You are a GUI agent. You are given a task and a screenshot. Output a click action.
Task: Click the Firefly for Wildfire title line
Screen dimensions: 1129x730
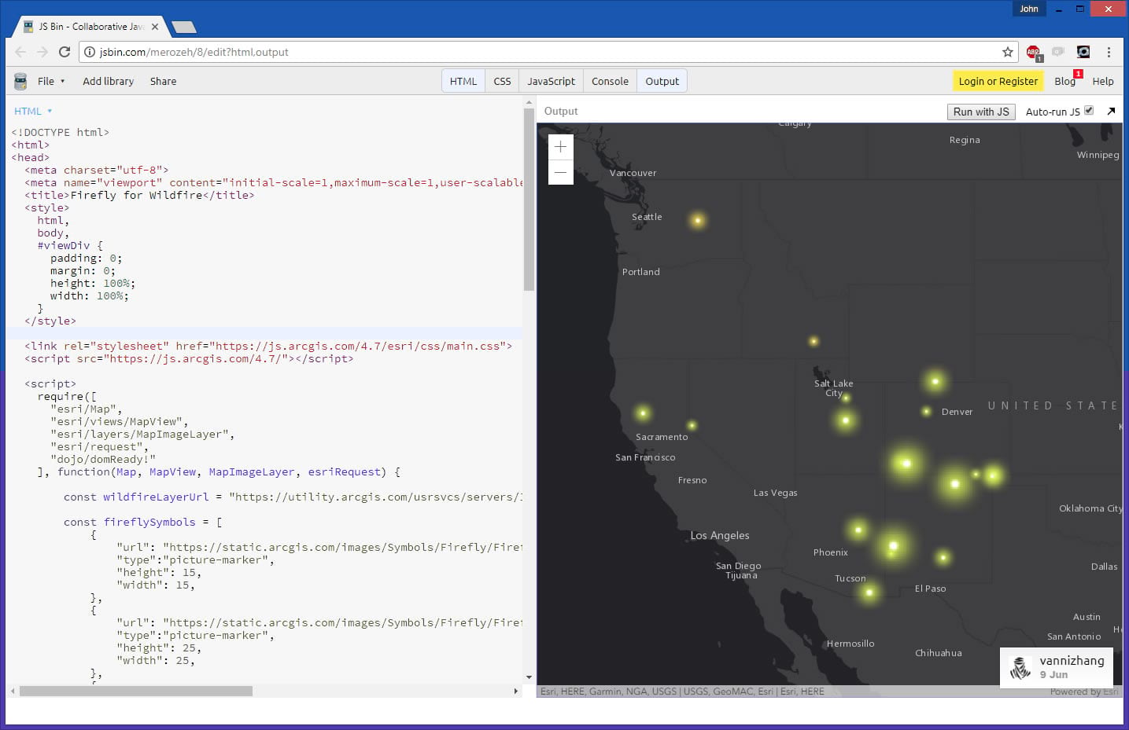[x=139, y=196]
